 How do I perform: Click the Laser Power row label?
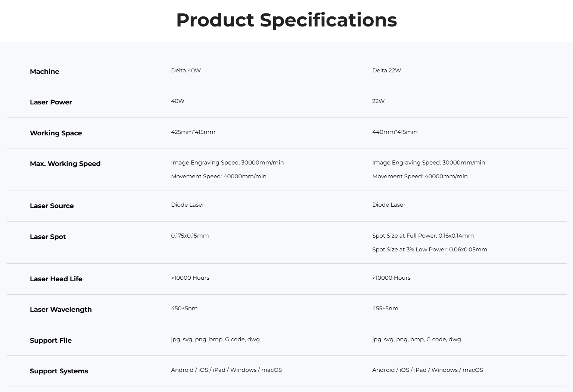click(51, 102)
